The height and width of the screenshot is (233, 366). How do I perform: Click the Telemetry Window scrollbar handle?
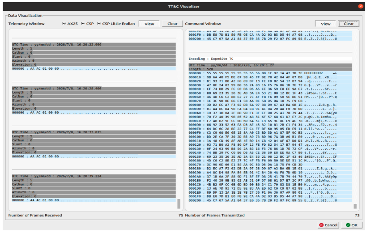[179, 204]
